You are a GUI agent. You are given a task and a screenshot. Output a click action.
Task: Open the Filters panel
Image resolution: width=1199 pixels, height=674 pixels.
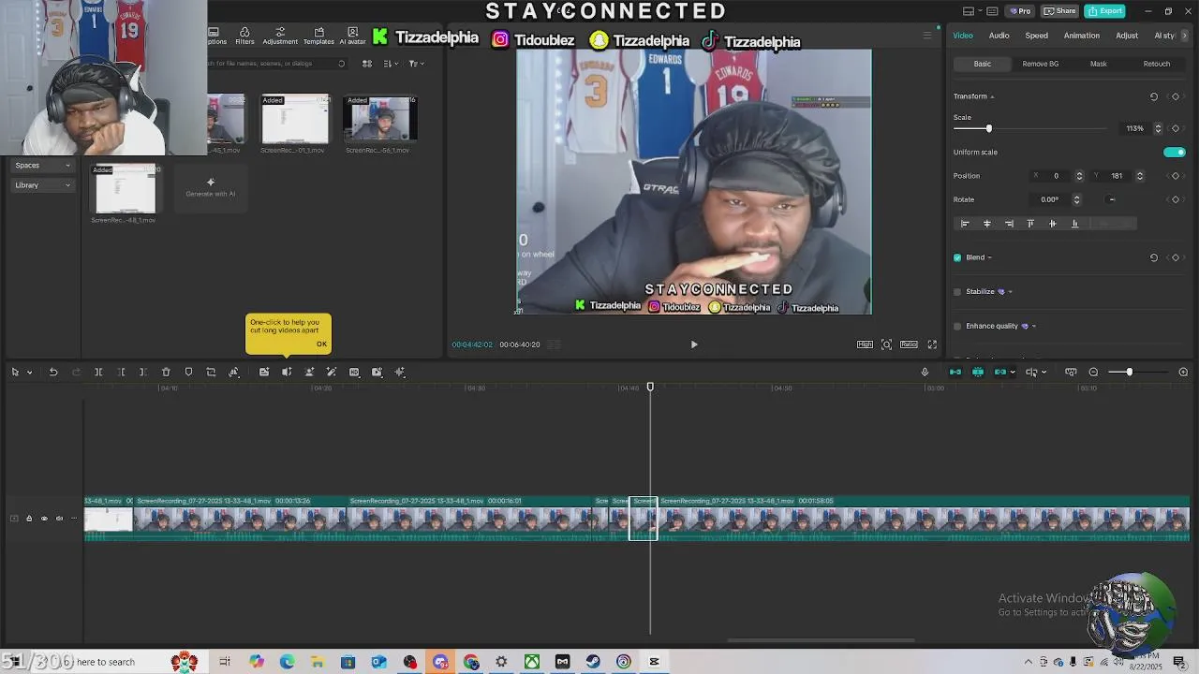pos(244,37)
